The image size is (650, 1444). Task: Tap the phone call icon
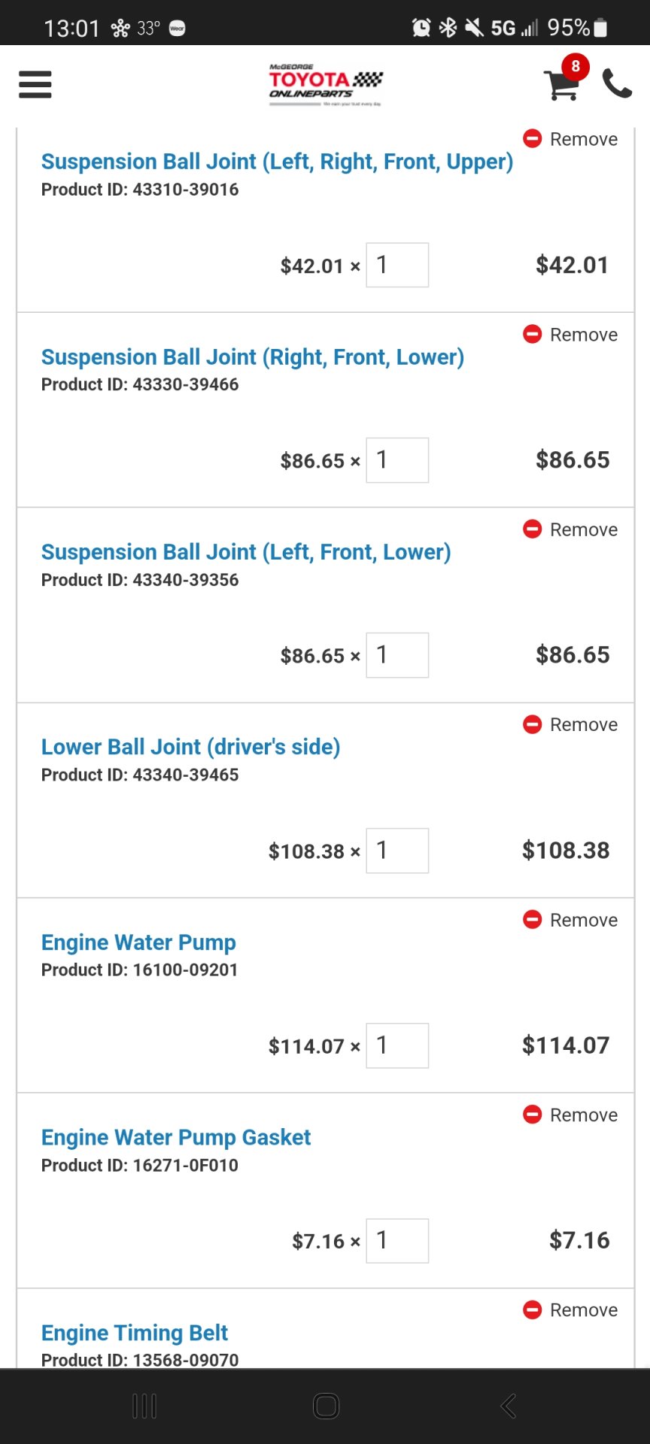point(617,84)
